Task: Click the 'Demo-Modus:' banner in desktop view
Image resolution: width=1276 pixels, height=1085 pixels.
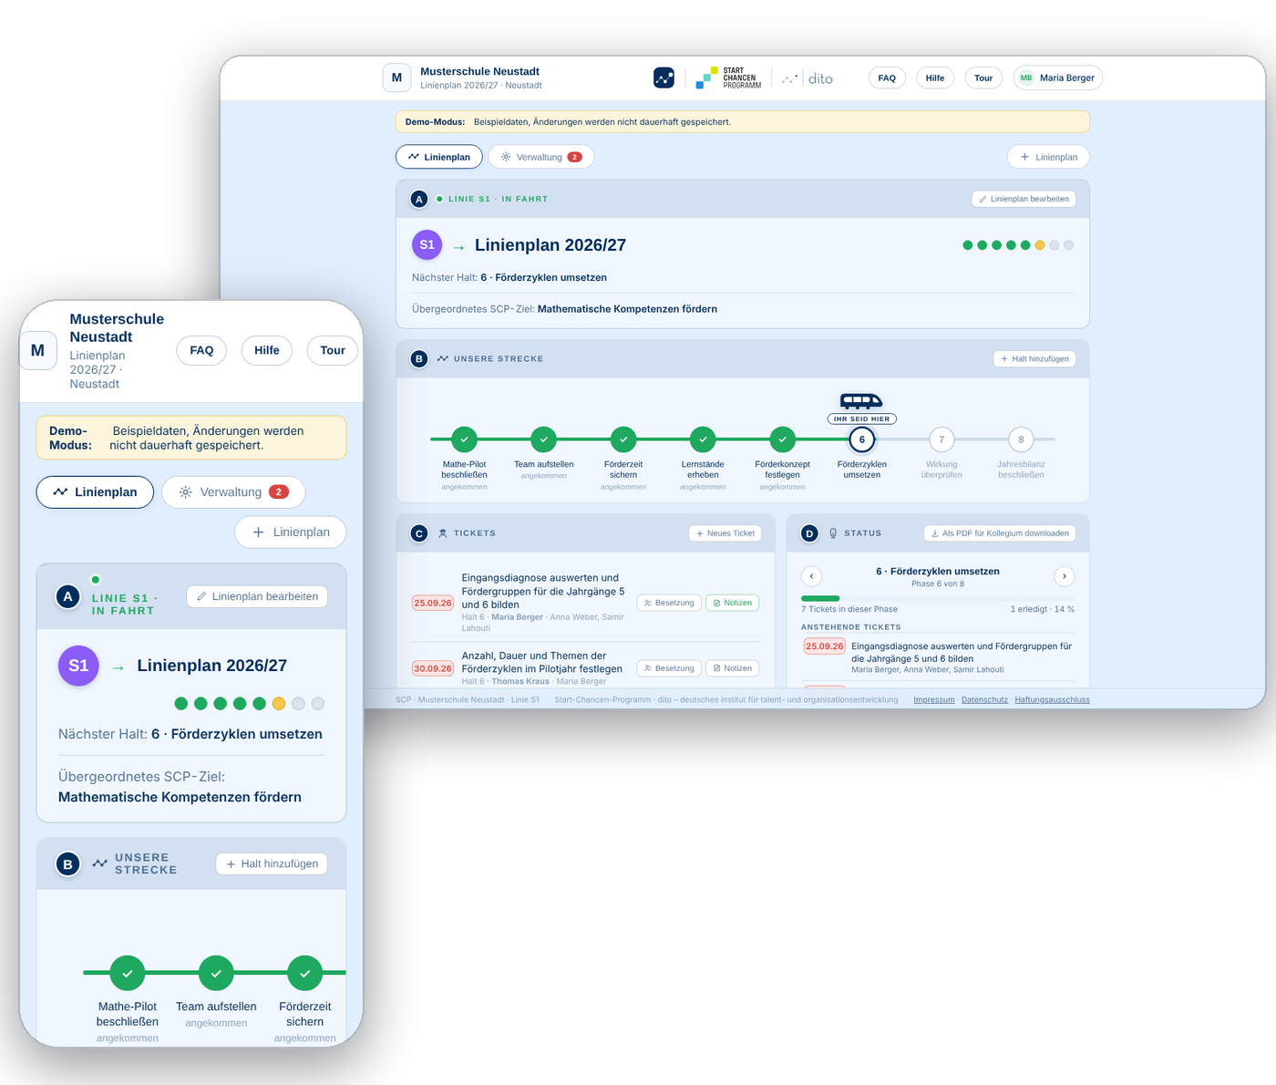Action: (742, 121)
